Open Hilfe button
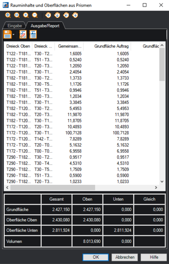 pyautogui.click(x=154, y=257)
